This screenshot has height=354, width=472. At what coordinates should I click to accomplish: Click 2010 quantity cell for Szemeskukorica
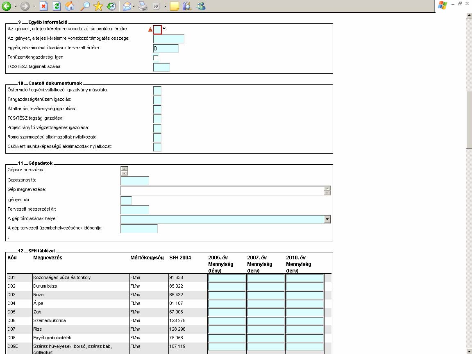click(305, 321)
